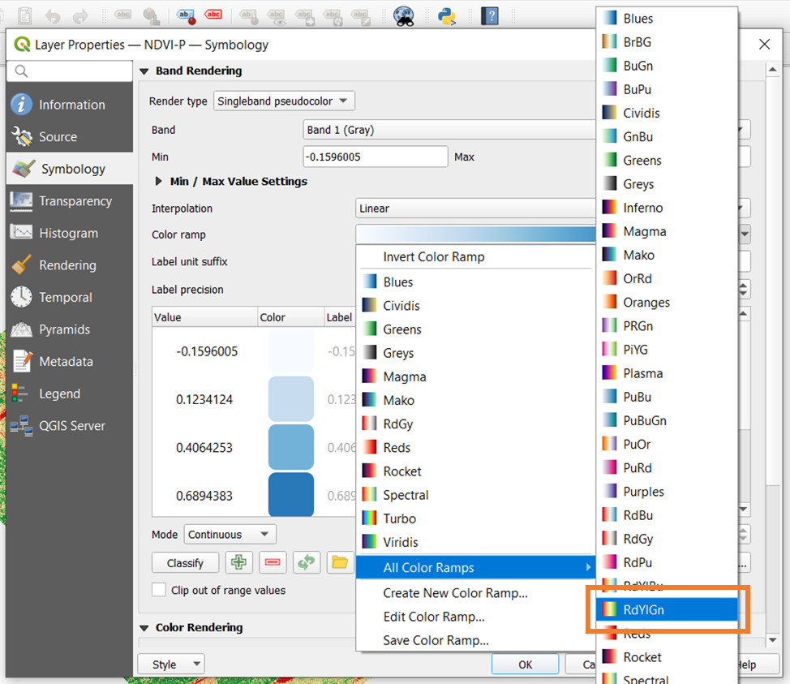Open the Information panel in sidebar
This screenshot has height=684, width=790.
point(70,105)
